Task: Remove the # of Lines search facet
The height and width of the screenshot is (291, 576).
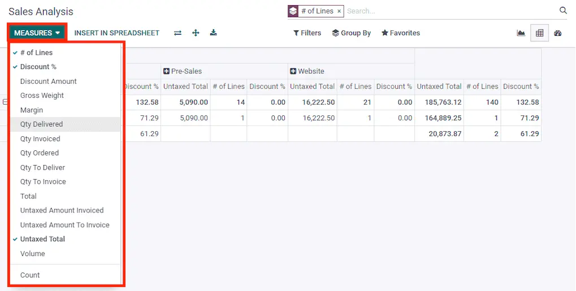Action: point(339,11)
